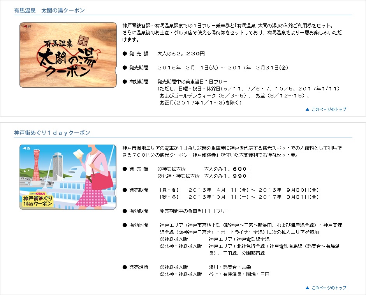The width and height of the screenshot is (366, 295).
Task: Click the station list 湊川・鈴蘭台・志染
Action: (x=230, y=267)
